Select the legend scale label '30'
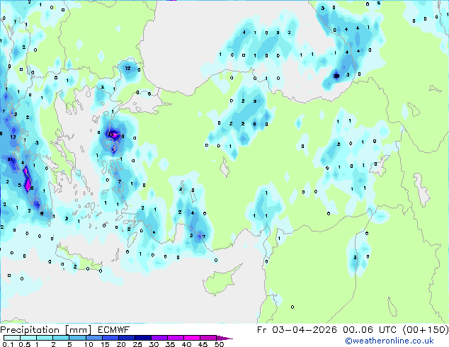Viewport: 449px width, 347px height. 154,344
